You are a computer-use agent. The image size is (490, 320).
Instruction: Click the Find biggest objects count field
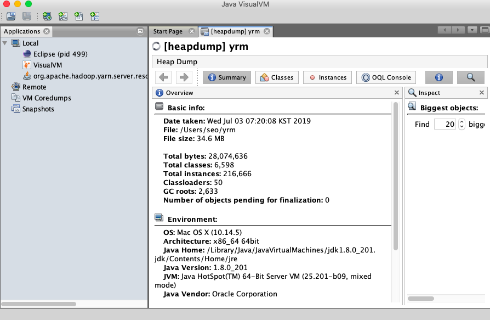(x=445, y=124)
